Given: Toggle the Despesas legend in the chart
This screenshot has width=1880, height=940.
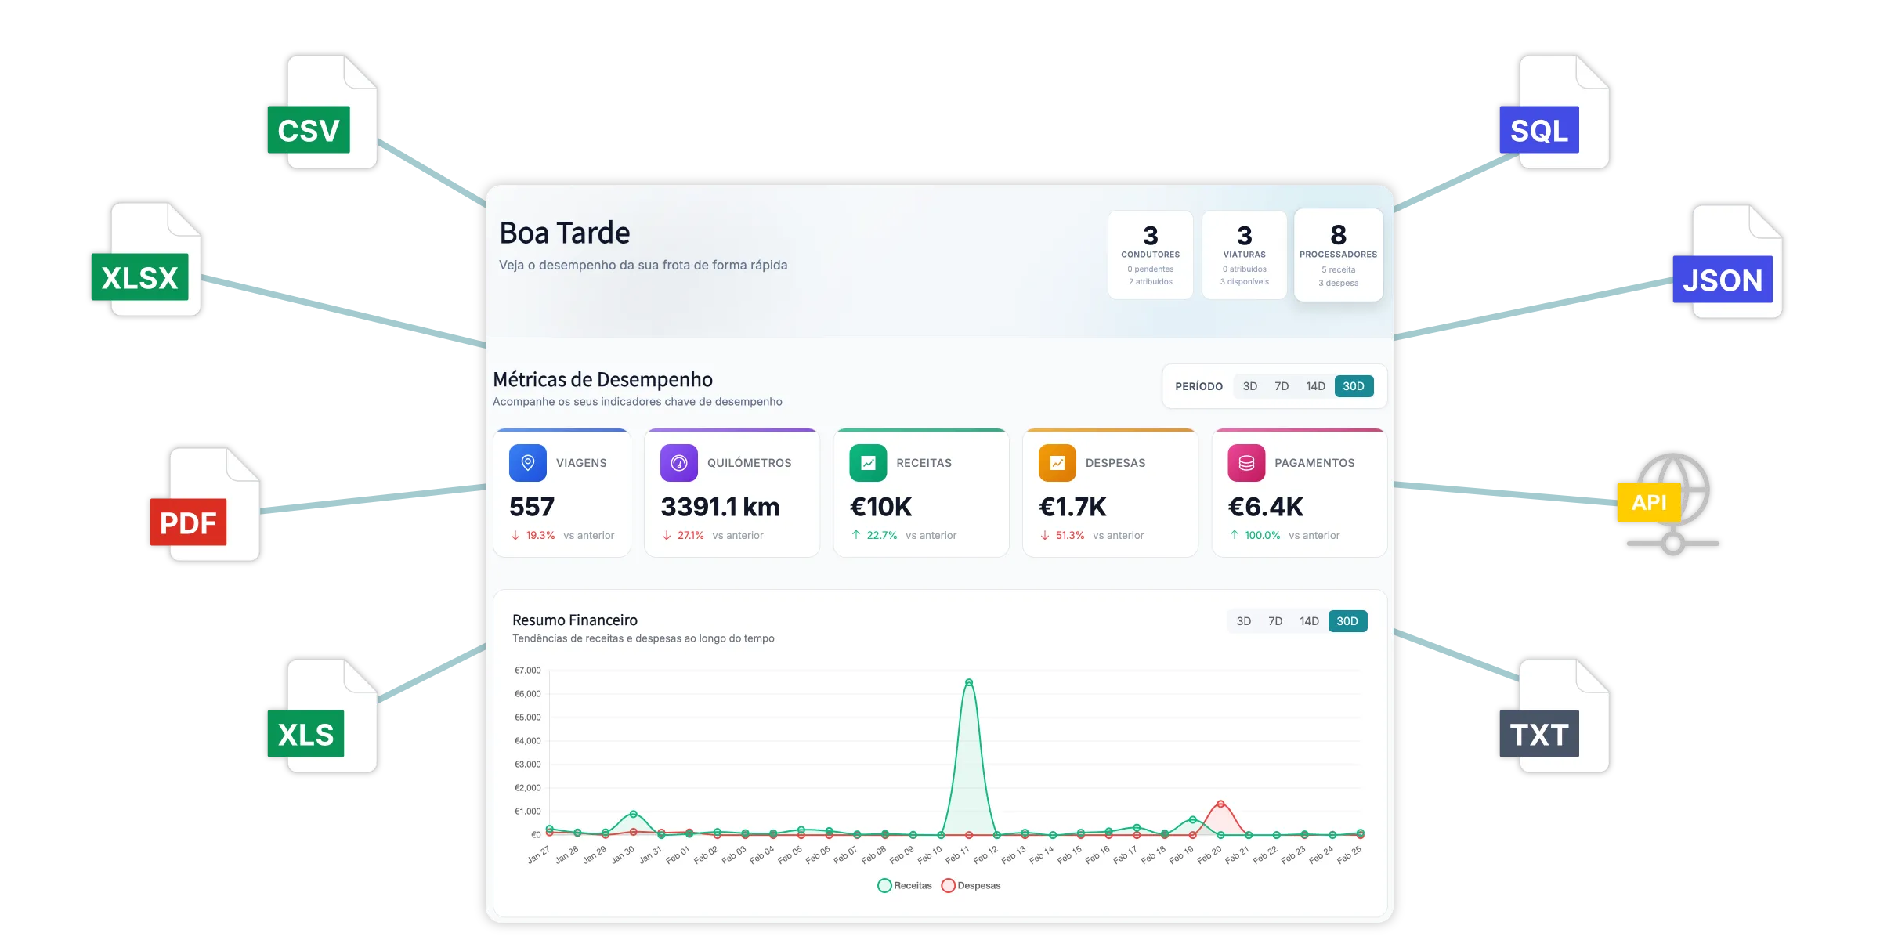Looking at the screenshot, I should (x=971, y=885).
